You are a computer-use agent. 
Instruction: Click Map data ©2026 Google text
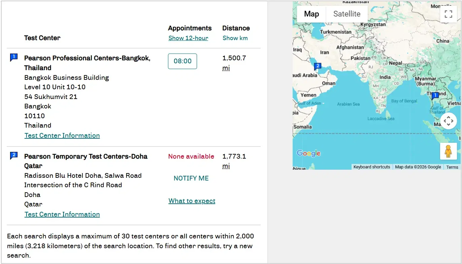coord(418,167)
